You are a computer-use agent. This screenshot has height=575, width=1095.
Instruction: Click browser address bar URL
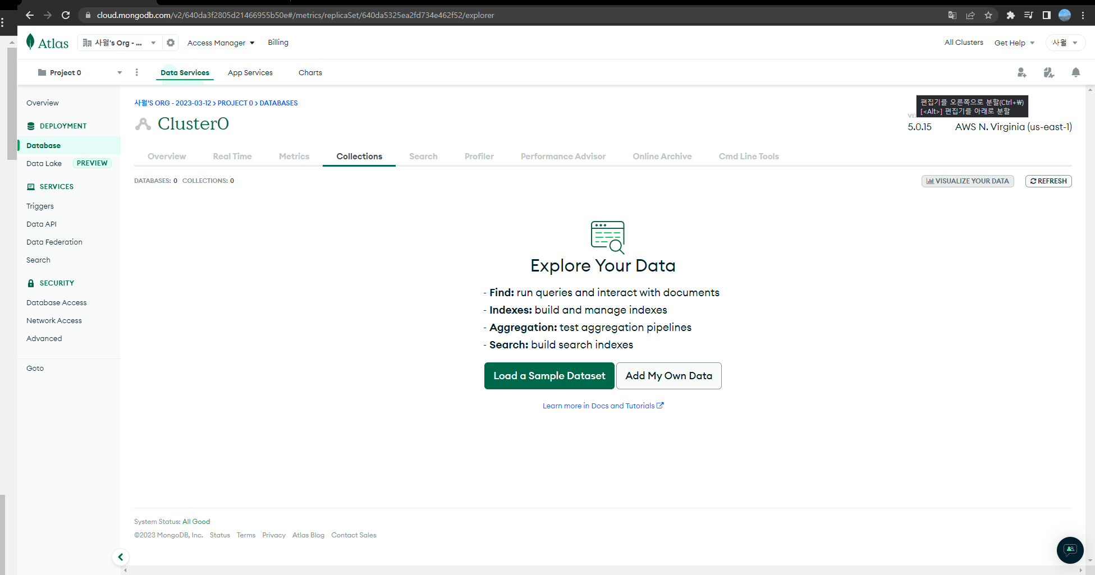pos(295,15)
